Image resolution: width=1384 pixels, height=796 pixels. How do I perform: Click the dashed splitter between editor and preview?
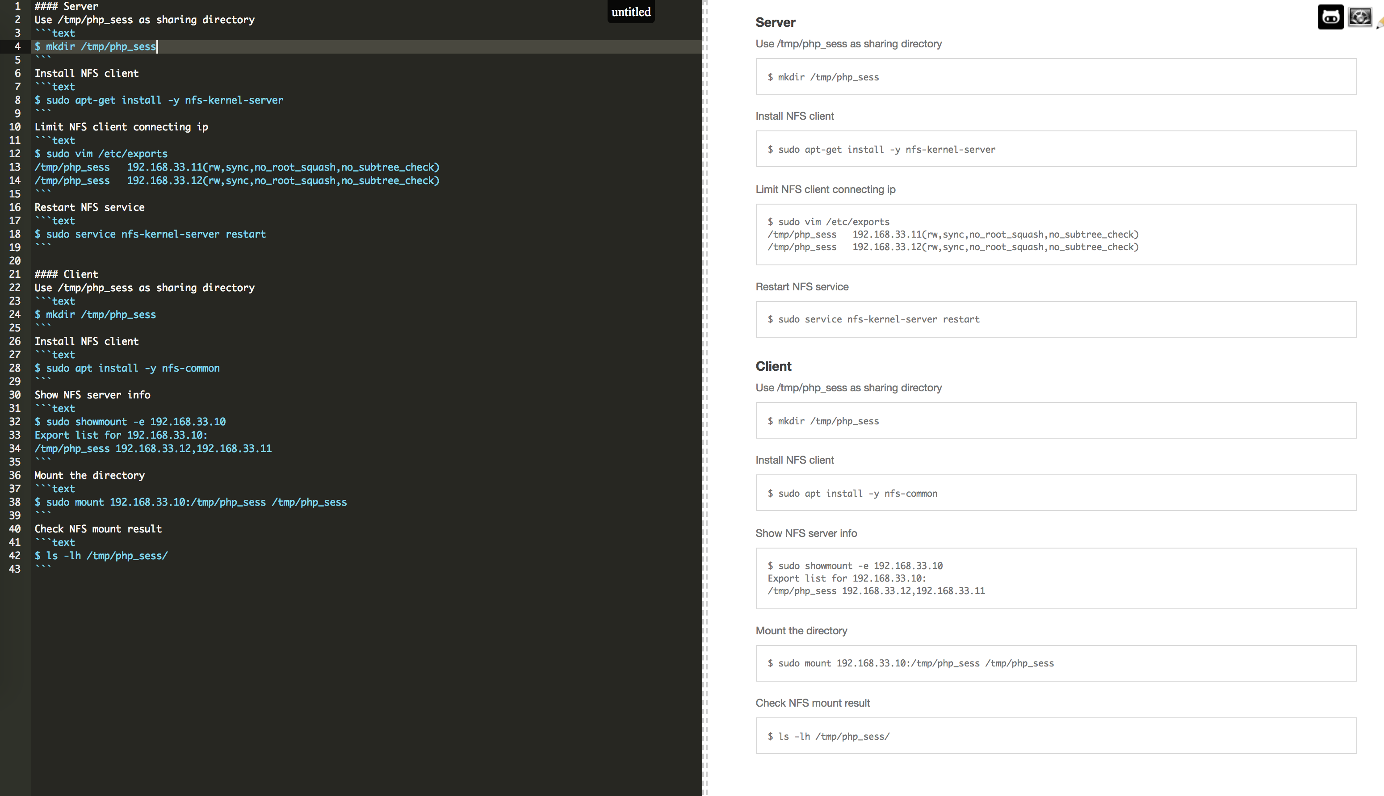[705, 398]
